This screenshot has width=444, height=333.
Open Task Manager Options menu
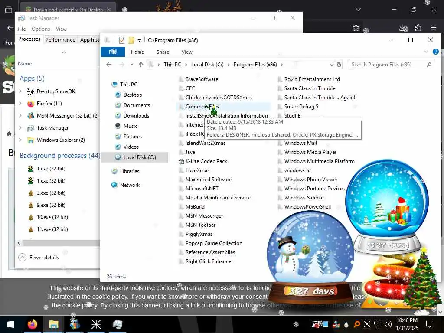coord(41,29)
